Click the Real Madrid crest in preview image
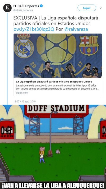Viewport: 106px width, 189px height. (24, 46)
